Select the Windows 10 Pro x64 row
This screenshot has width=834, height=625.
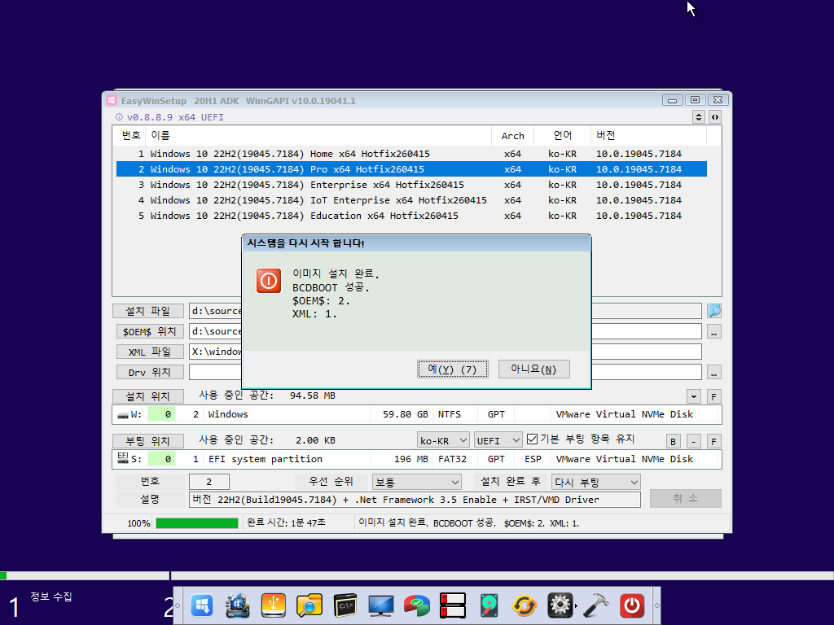point(411,169)
